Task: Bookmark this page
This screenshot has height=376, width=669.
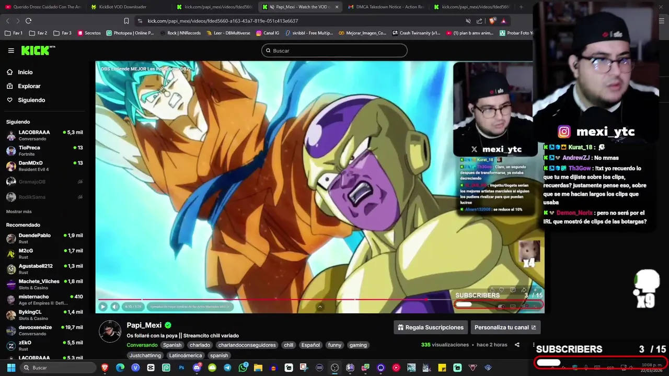Action: (126, 21)
